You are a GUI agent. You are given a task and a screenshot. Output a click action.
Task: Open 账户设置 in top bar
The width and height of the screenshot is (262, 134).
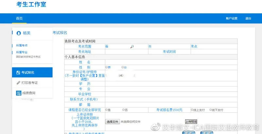click(232, 19)
